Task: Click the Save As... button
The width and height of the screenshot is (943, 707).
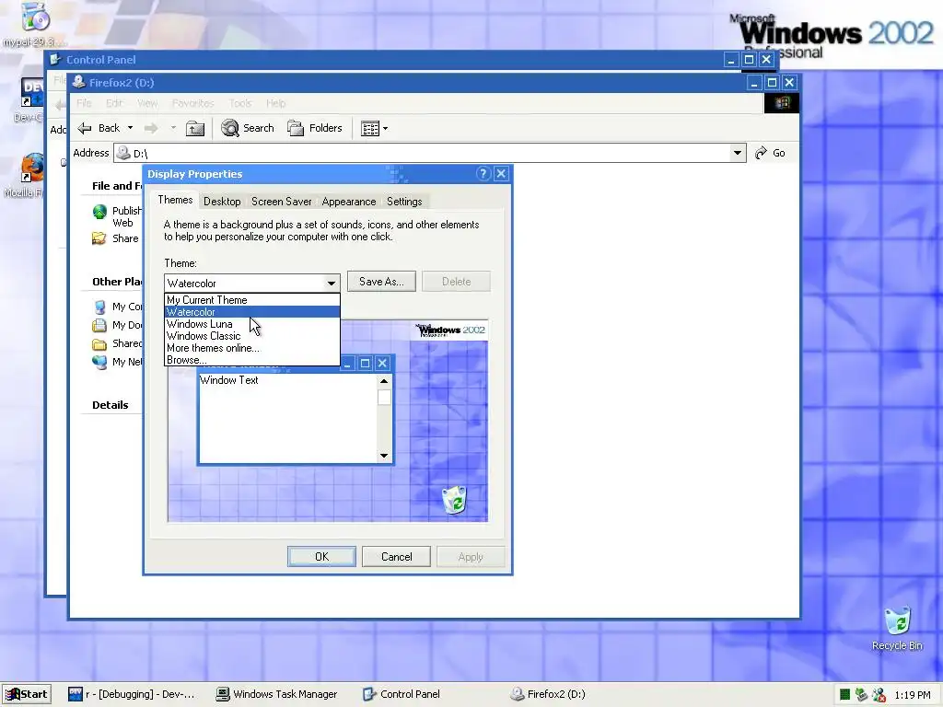Action: (381, 282)
